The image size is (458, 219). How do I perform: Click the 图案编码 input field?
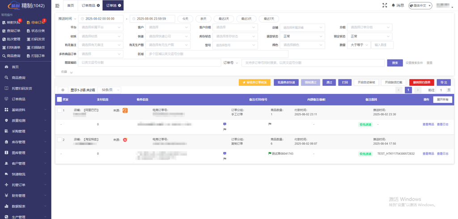click(x=149, y=63)
